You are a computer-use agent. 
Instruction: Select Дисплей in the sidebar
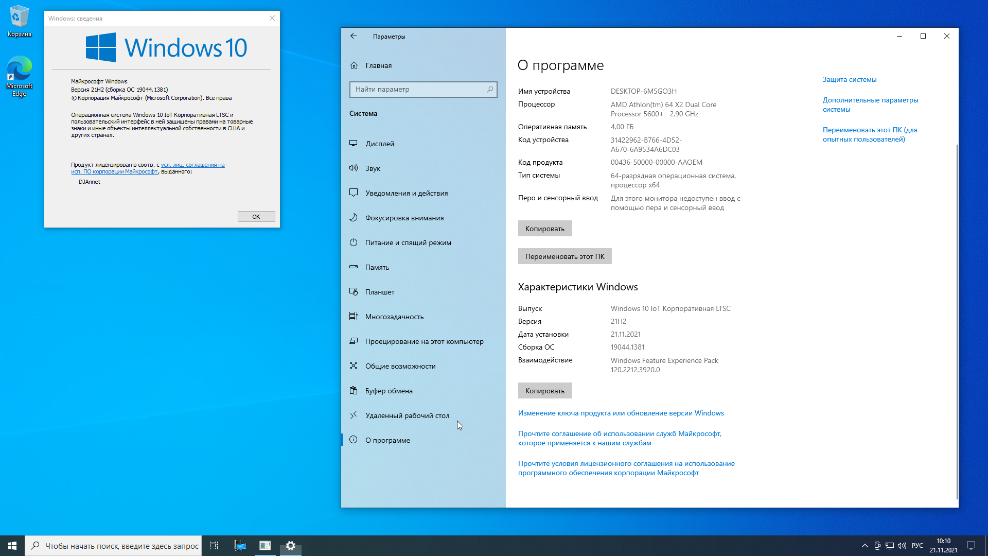(380, 144)
